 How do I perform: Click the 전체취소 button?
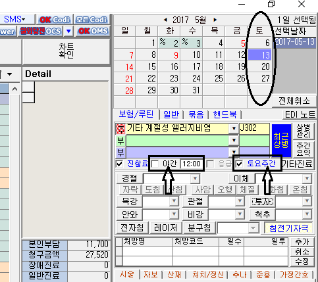294,101
